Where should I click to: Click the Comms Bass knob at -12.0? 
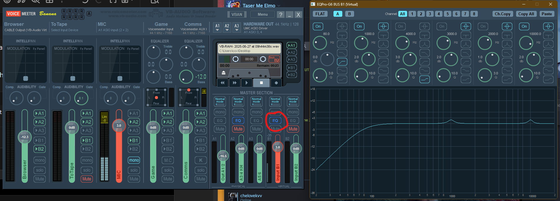coord(186,77)
